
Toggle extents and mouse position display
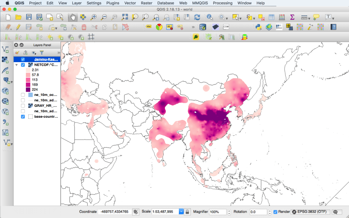(136, 212)
